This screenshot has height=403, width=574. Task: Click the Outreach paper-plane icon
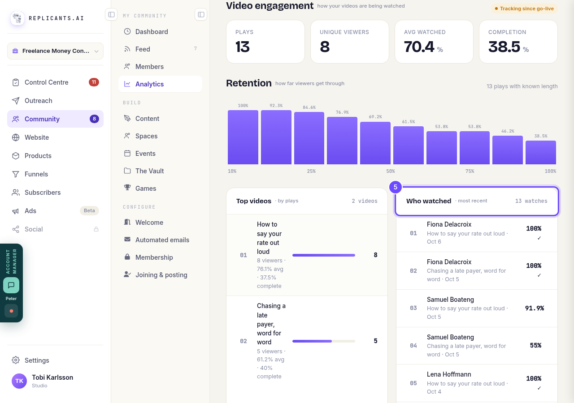point(16,101)
